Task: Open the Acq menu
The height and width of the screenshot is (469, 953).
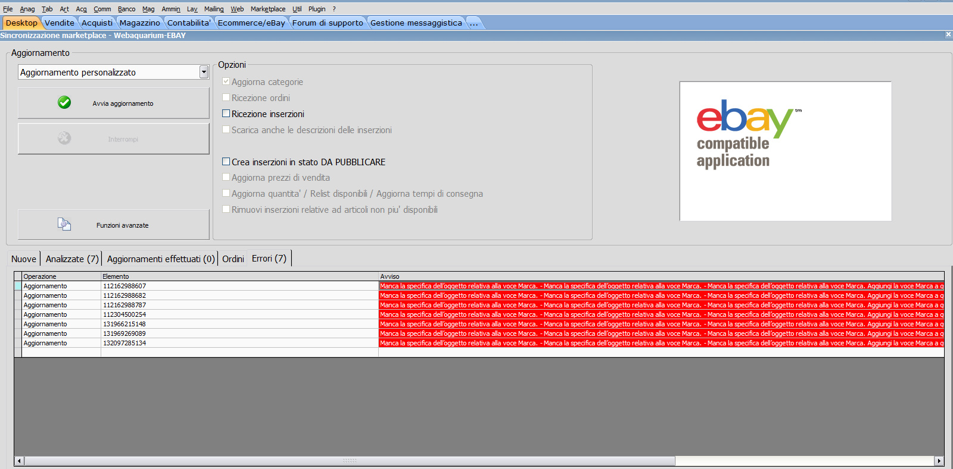Action: 82,9
